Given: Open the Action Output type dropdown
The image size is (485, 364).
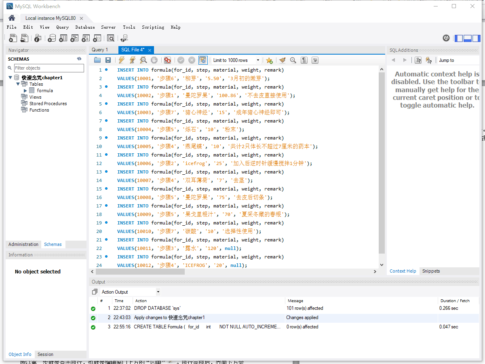Looking at the screenshot, I should [x=131, y=292].
